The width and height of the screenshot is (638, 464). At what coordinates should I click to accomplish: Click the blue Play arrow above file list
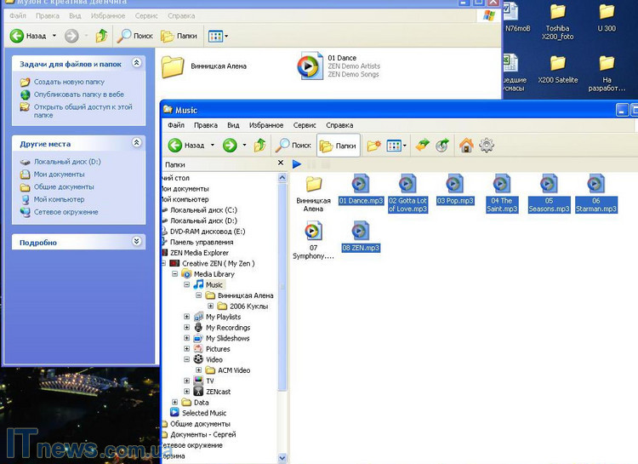click(x=297, y=164)
